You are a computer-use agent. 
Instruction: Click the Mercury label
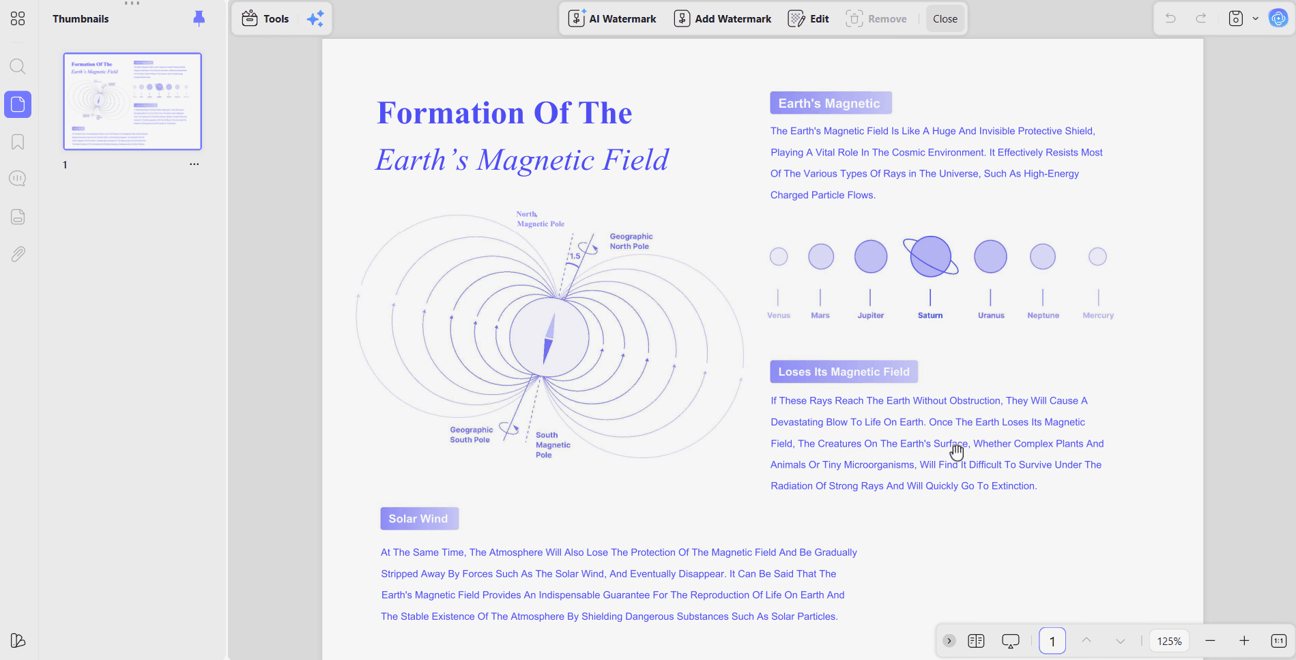pyautogui.click(x=1098, y=315)
